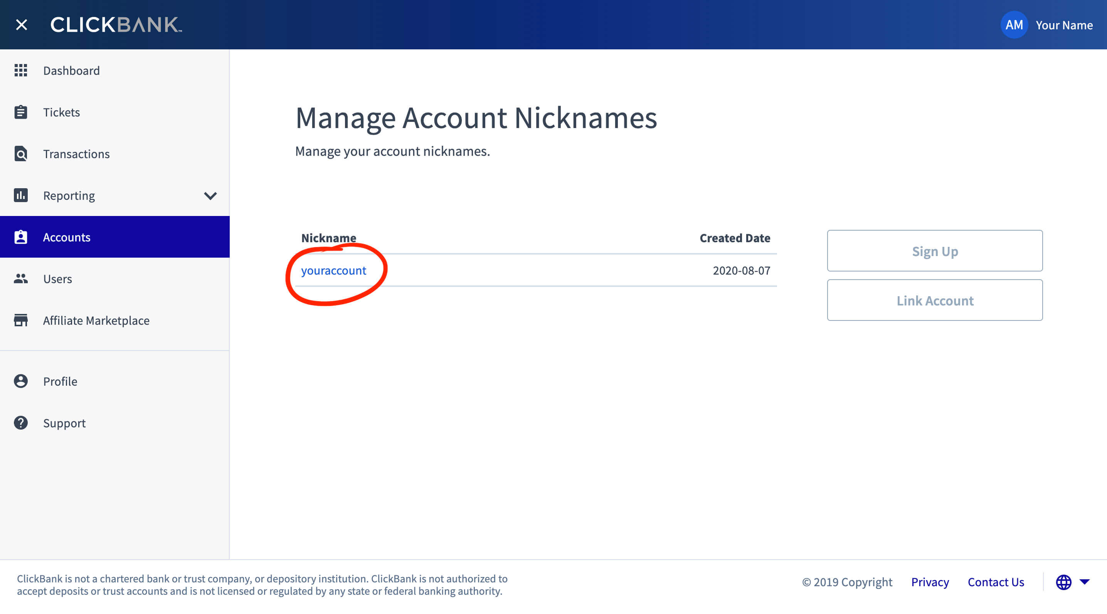Close the sidebar with the X icon

[x=22, y=25]
